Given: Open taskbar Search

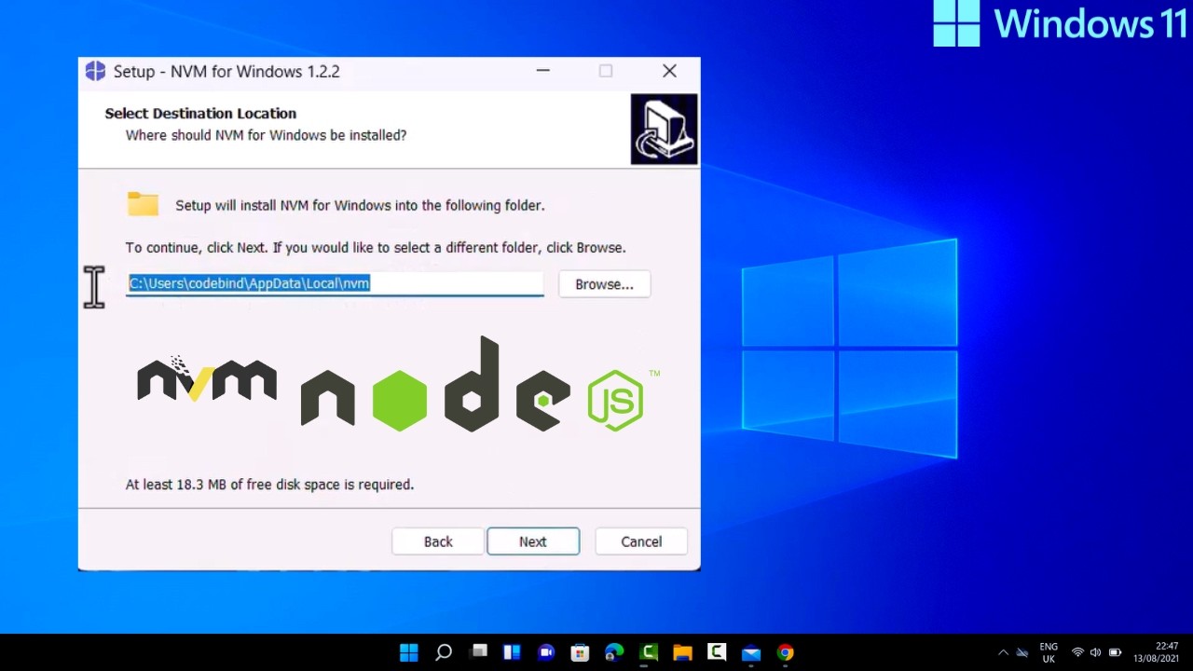Looking at the screenshot, I should (x=444, y=652).
